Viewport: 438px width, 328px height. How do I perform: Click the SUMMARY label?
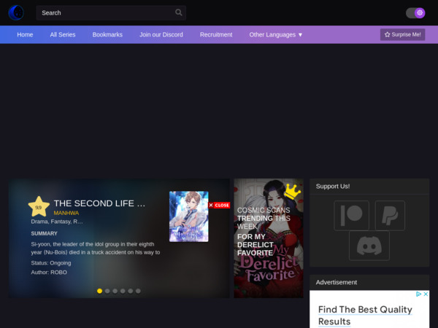click(x=44, y=233)
